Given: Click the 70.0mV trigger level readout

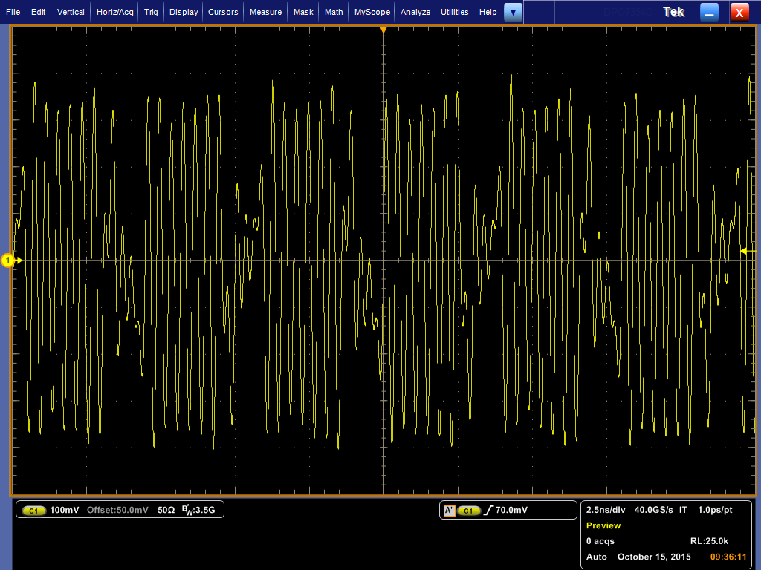Looking at the screenshot, I should (x=511, y=511).
